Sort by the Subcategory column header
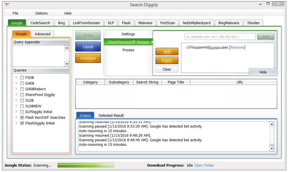The height and width of the screenshot is (172, 288). click(119, 82)
